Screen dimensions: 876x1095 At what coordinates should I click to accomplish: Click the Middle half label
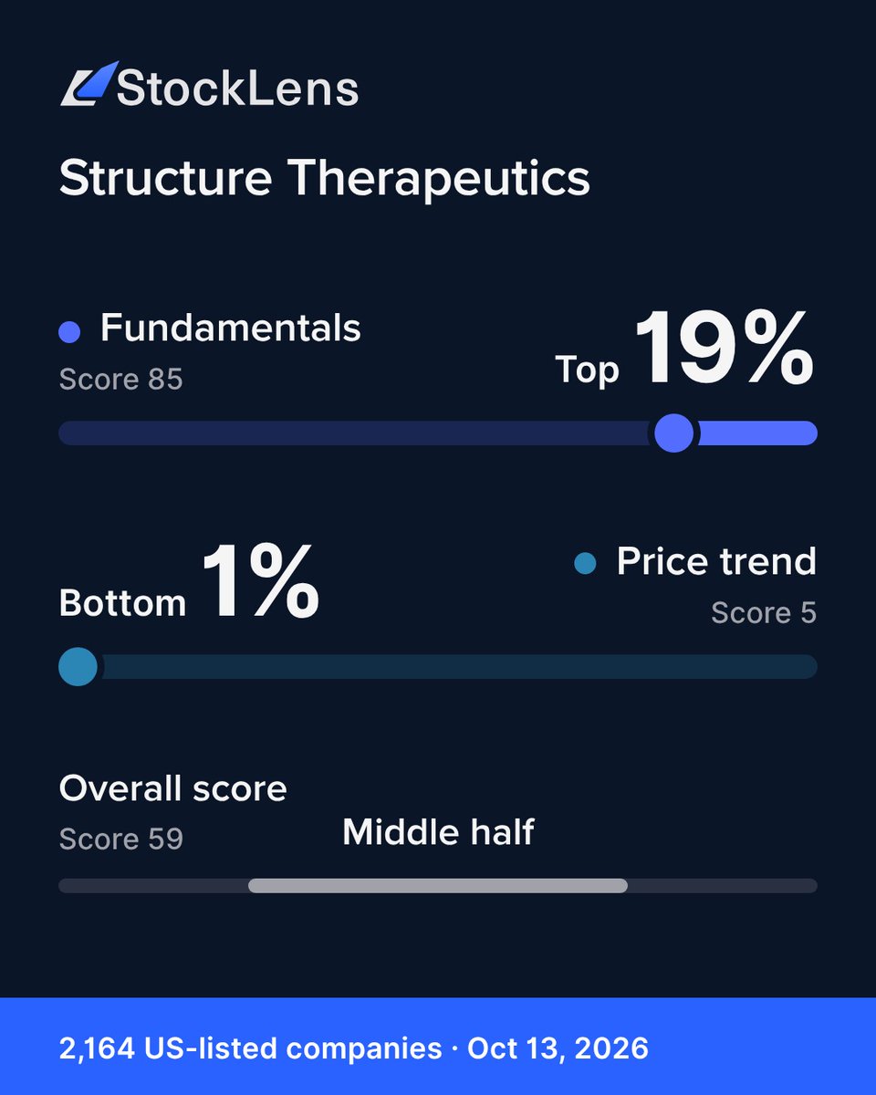tap(438, 832)
